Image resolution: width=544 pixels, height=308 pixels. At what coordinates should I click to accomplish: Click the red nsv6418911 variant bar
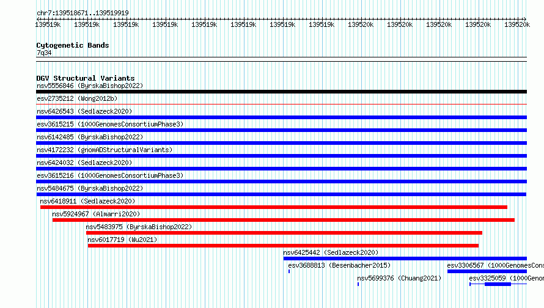pos(274,207)
